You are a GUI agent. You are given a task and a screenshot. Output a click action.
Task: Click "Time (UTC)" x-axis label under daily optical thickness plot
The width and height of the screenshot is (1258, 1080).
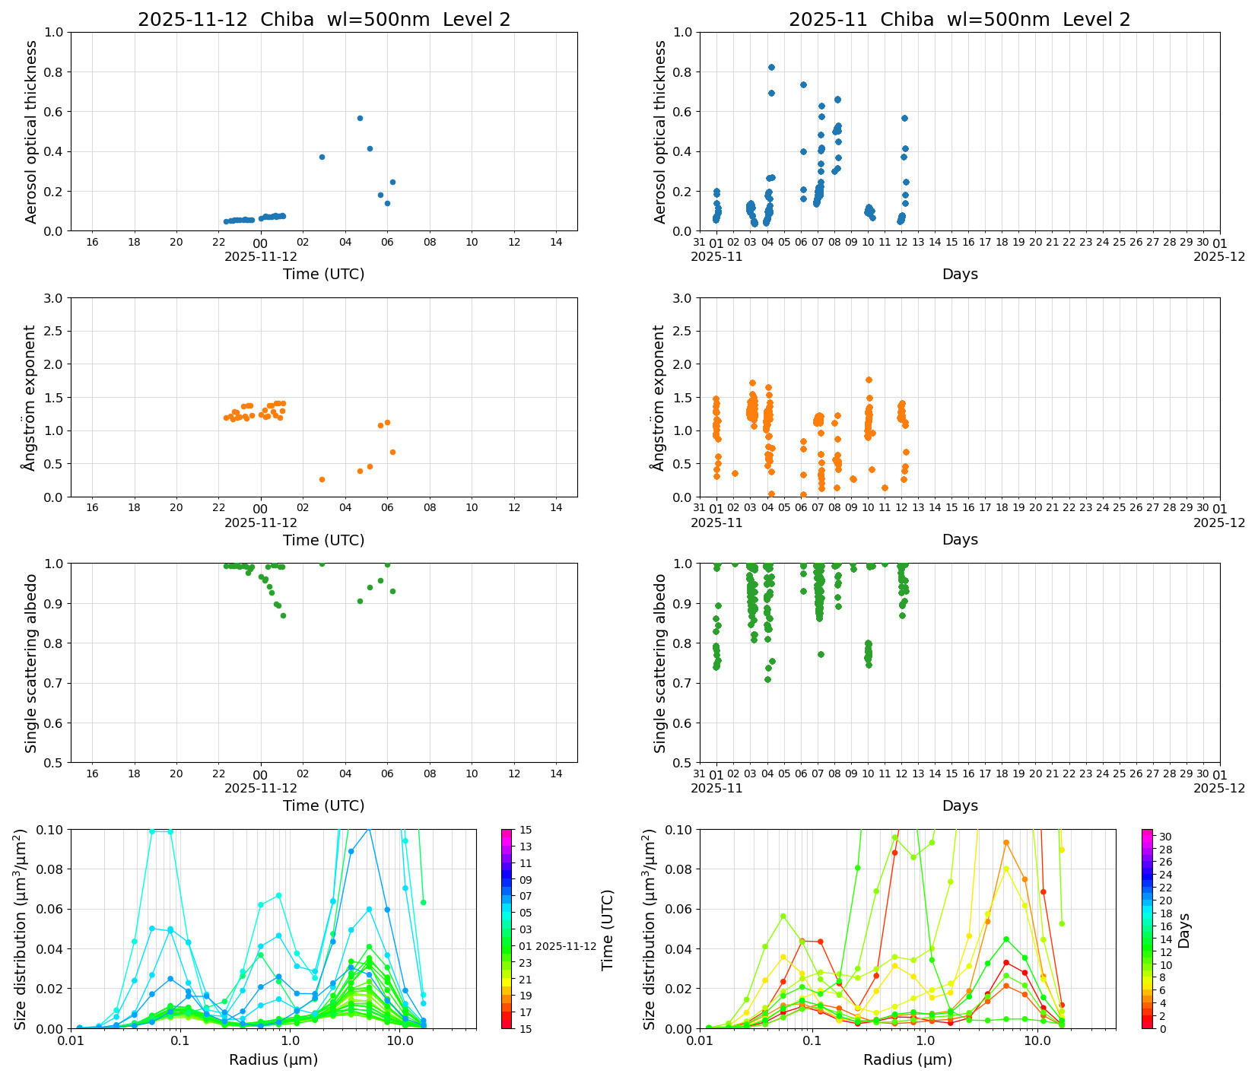(x=323, y=274)
